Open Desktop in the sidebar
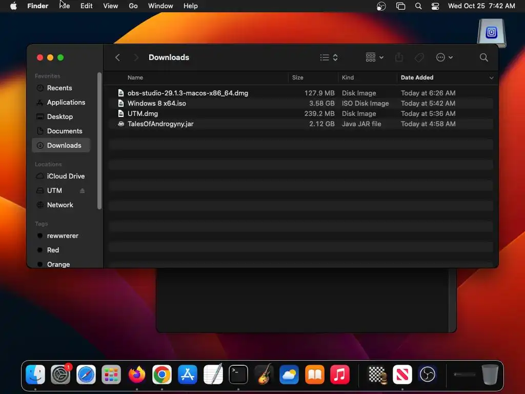 (x=61, y=117)
